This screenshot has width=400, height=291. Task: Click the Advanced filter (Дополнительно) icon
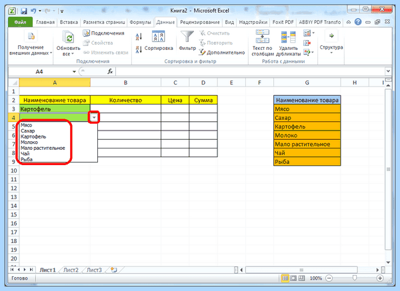coord(202,52)
